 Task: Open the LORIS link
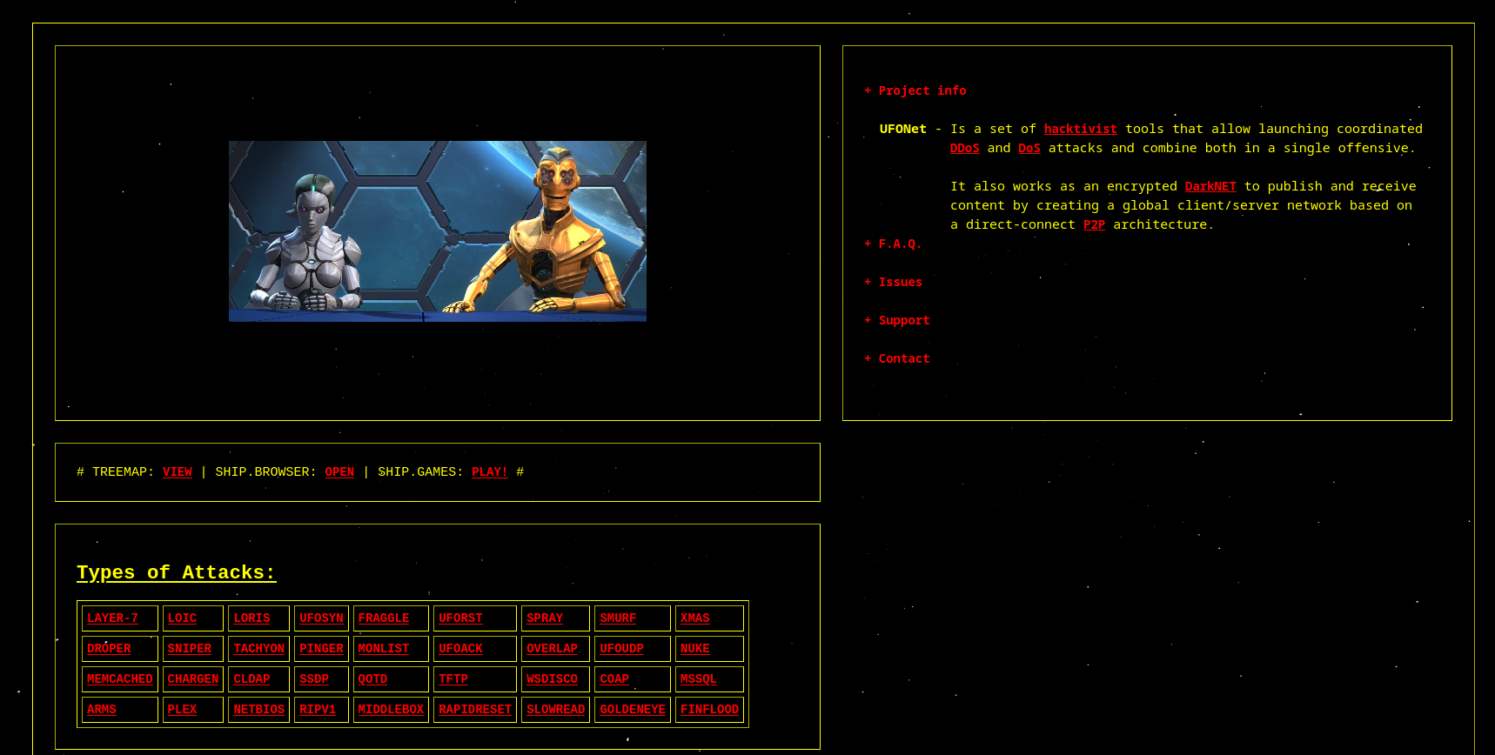(251, 618)
